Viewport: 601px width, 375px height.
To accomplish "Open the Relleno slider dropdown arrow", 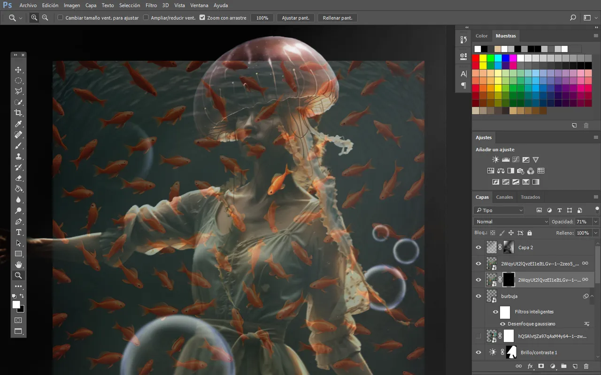I will click(x=596, y=233).
